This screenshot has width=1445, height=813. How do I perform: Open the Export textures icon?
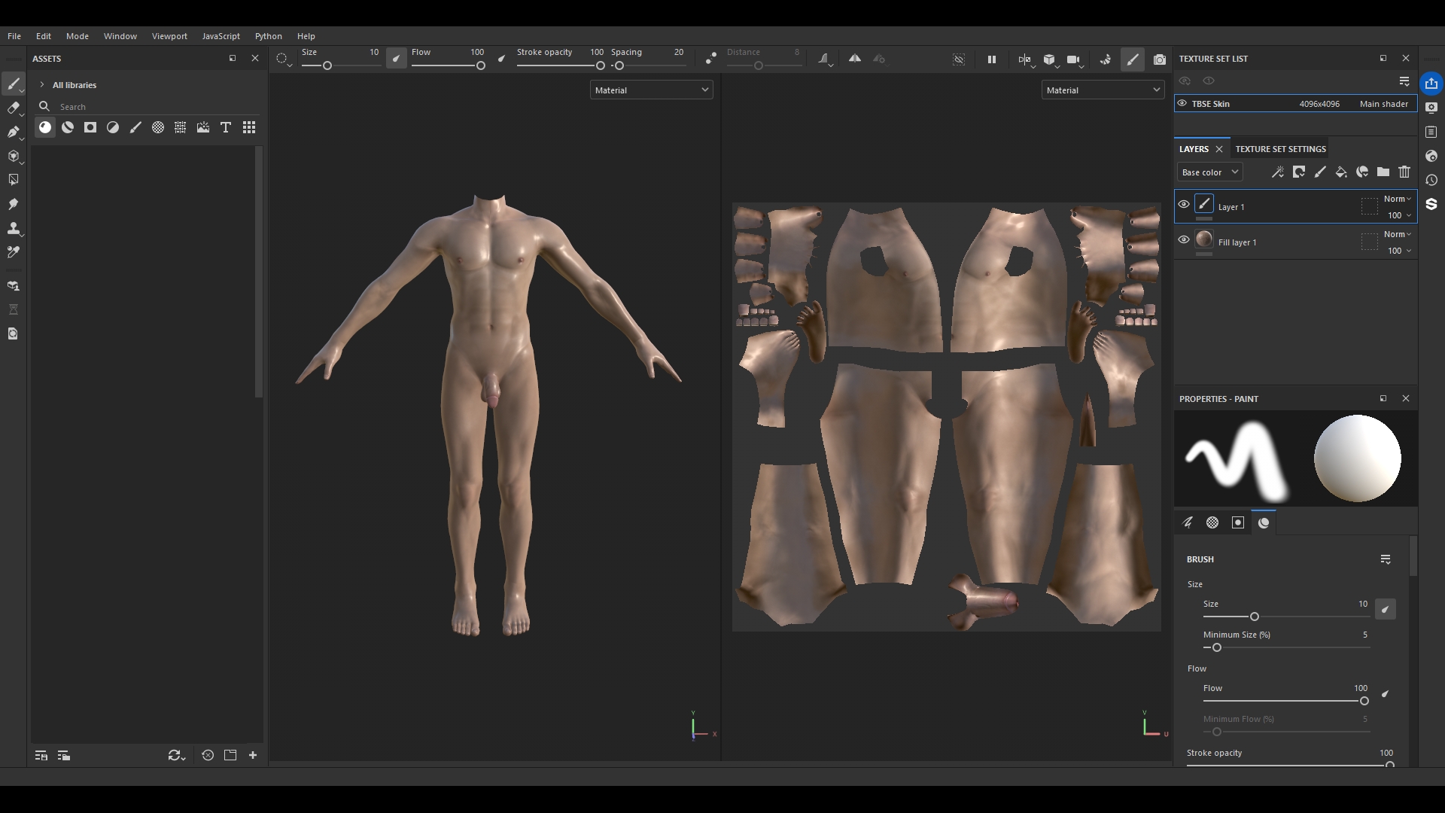tap(1431, 84)
